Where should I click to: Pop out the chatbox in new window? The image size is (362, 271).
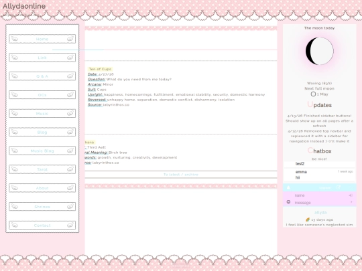[339, 187]
